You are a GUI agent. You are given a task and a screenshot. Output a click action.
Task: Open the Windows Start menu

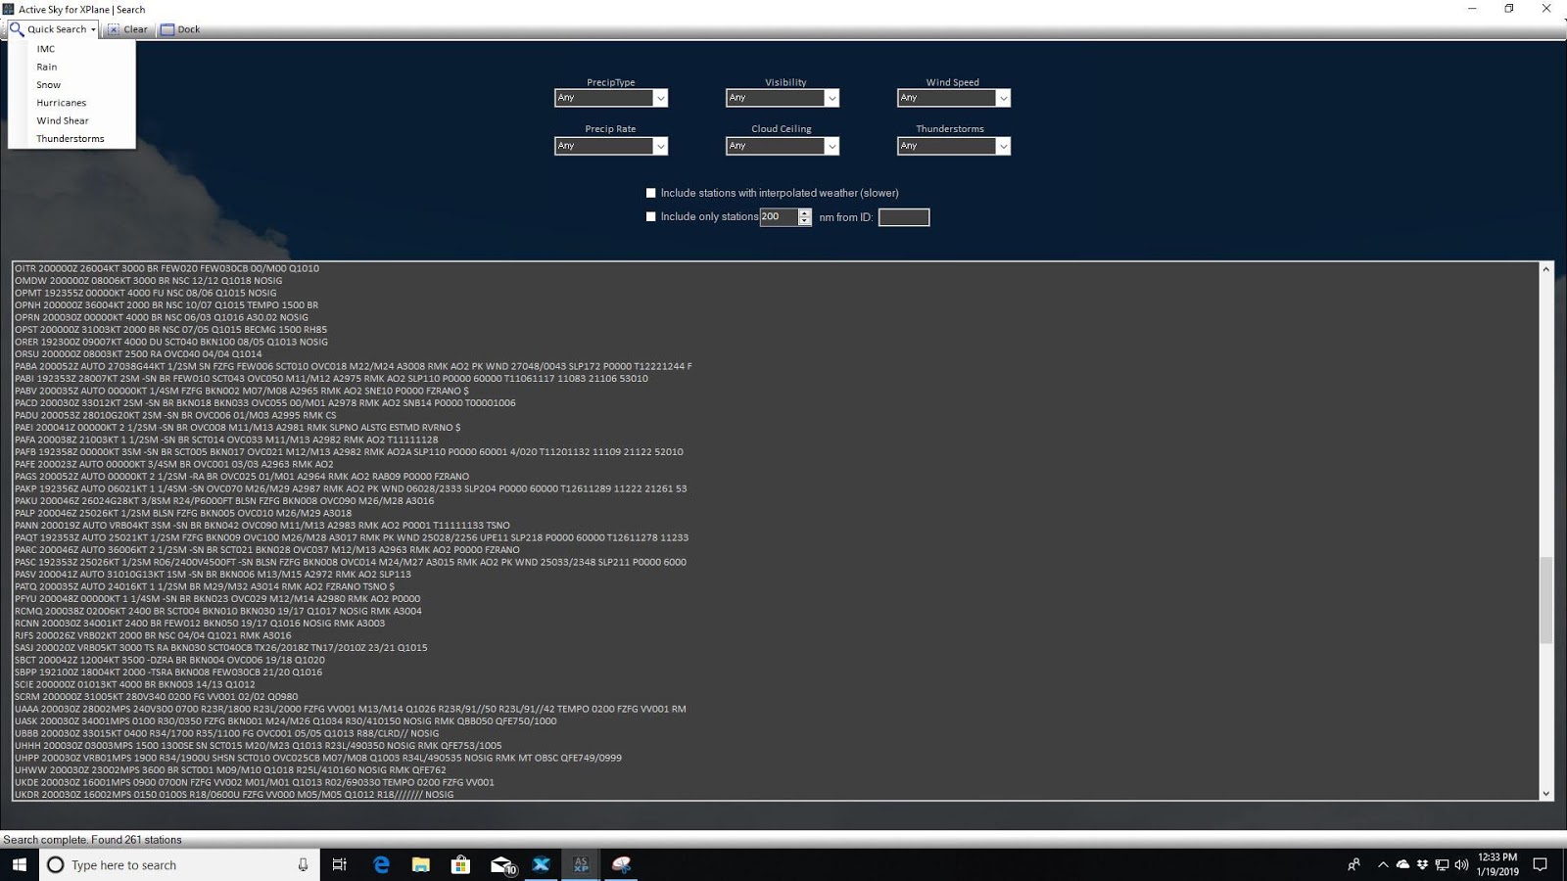tap(19, 864)
